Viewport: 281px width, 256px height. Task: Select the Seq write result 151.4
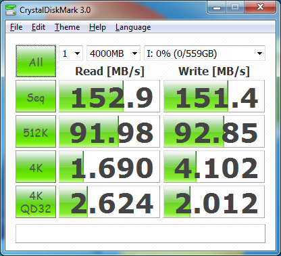(214, 96)
